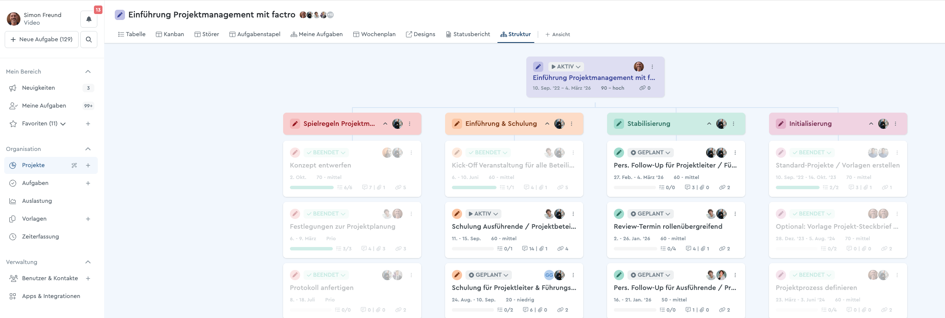
Task: Open the notifications bell
Action: pyautogui.click(x=89, y=19)
